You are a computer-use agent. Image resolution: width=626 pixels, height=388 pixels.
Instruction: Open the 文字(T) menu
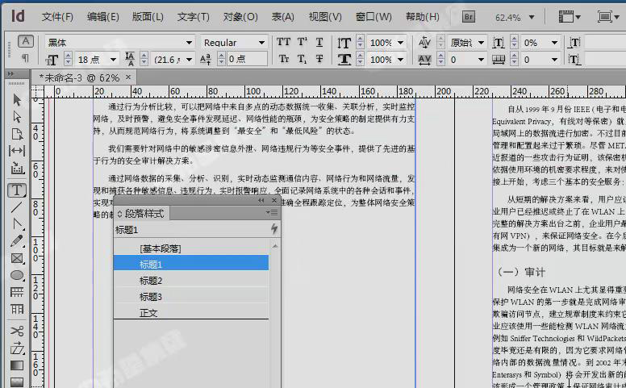pyautogui.click(x=193, y=17)
